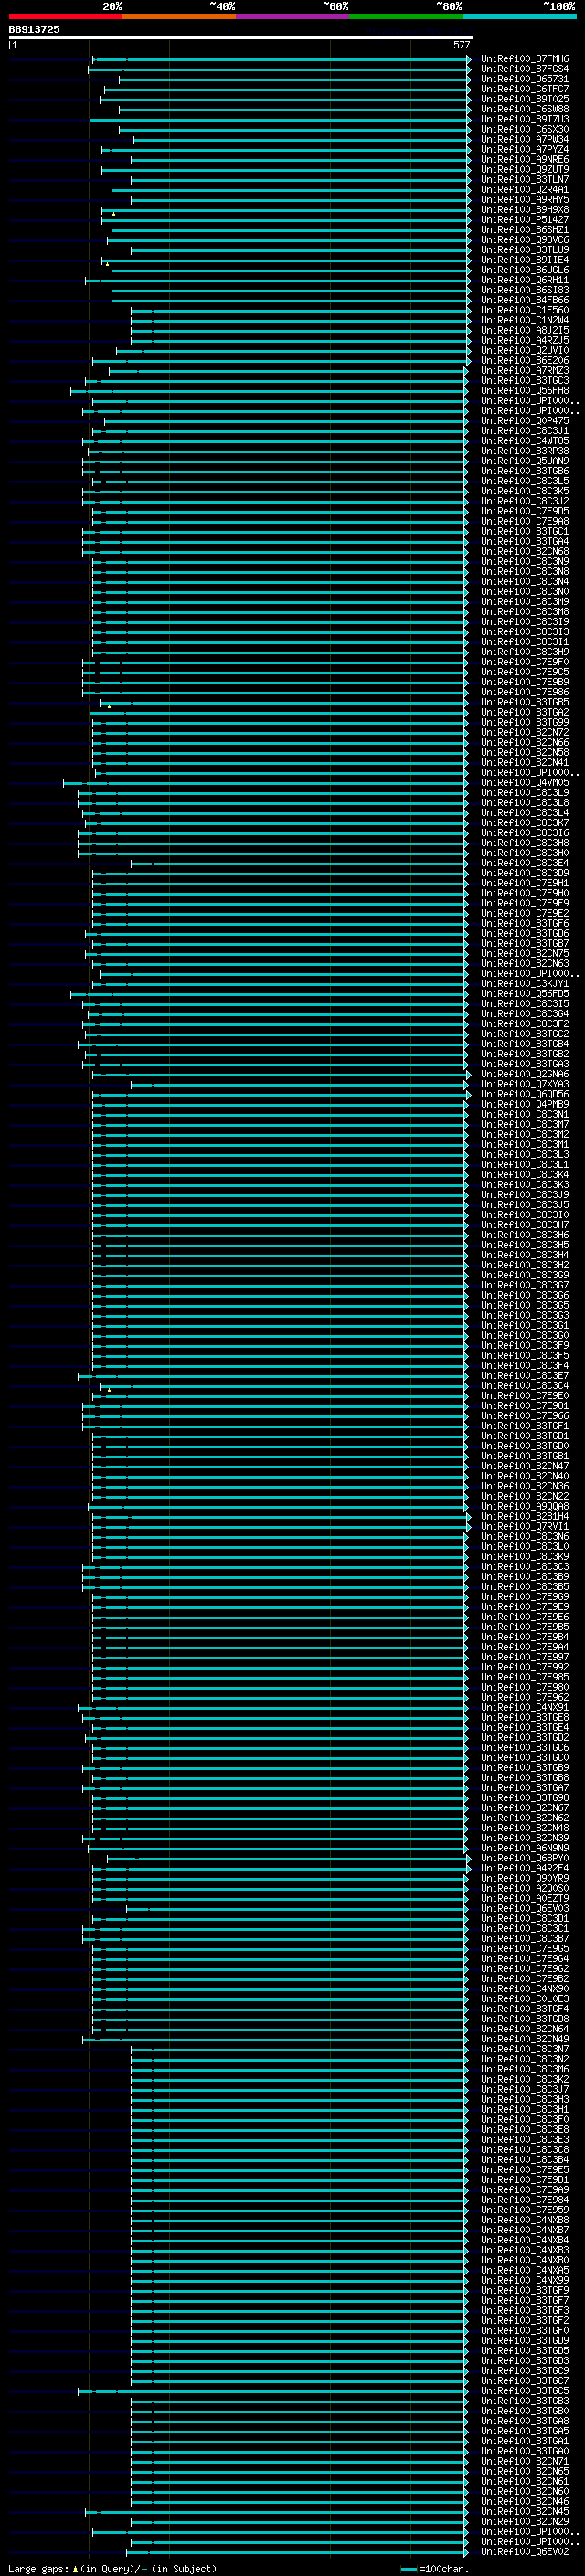The width and height of the screenshot is (585, 2576).
Task: Select the UniRef100_A4RZJ5 label
Action: [525, 340]
